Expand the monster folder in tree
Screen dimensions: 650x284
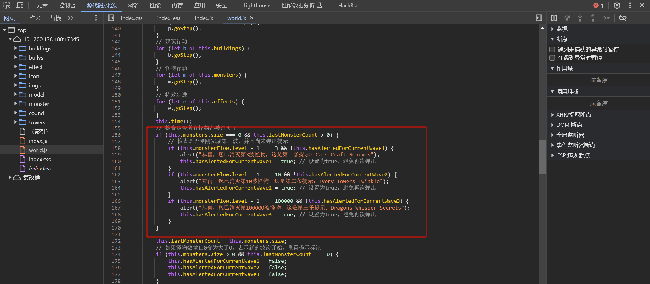(16, 104)
